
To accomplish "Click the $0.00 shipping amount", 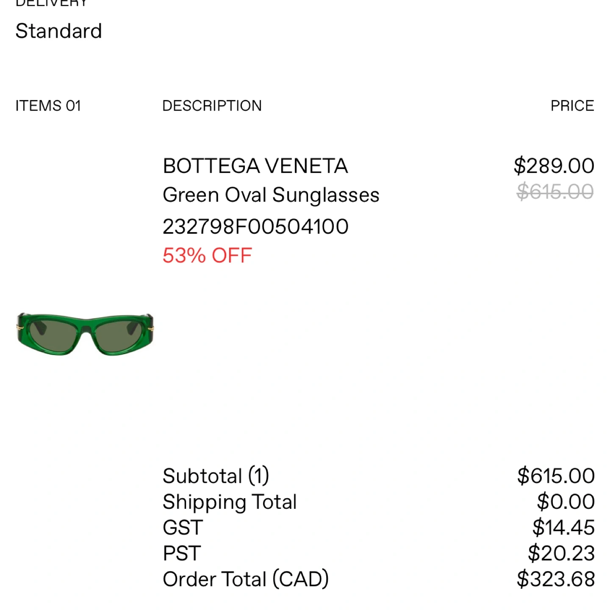I will pos(566,502).
